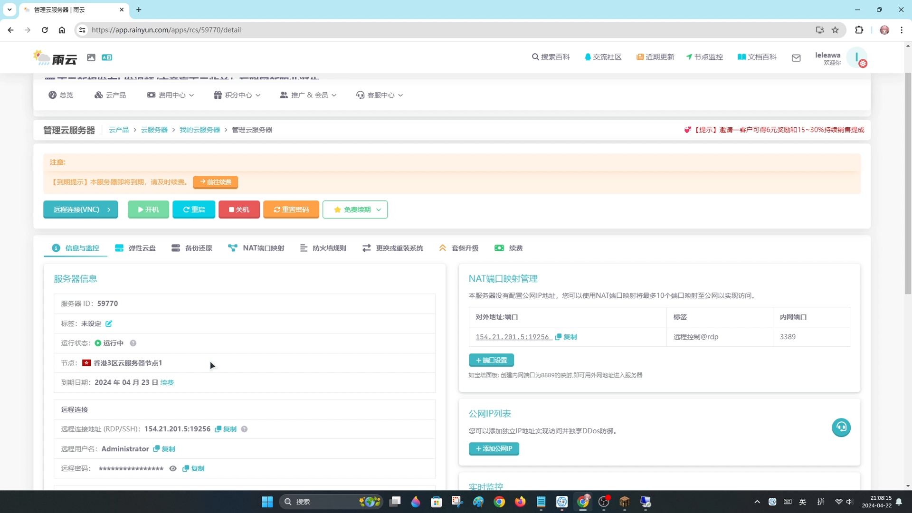The width and height of the screenshot is (912, 513).
Task: Open 节点监控 node monitoring link
Action: [704, 57]
